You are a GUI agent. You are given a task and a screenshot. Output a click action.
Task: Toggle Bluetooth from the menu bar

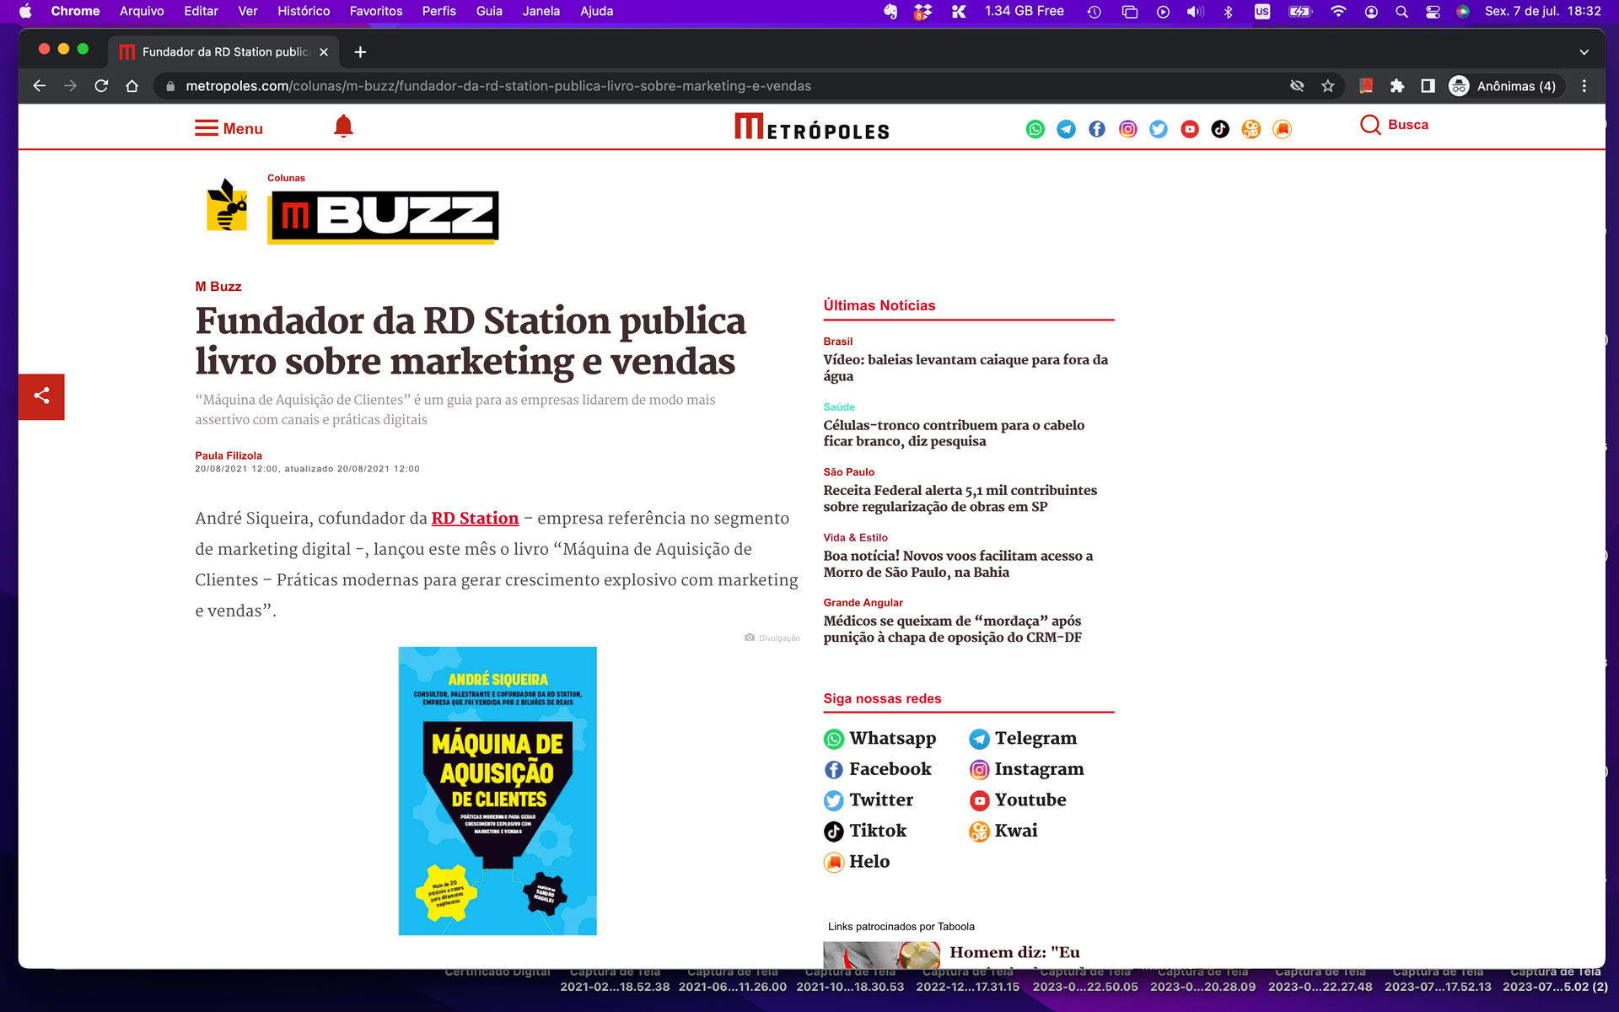[x=1229, y=12]
